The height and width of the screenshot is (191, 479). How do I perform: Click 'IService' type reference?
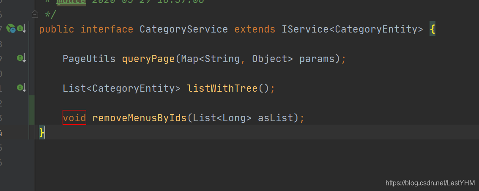tap(305, 29)
